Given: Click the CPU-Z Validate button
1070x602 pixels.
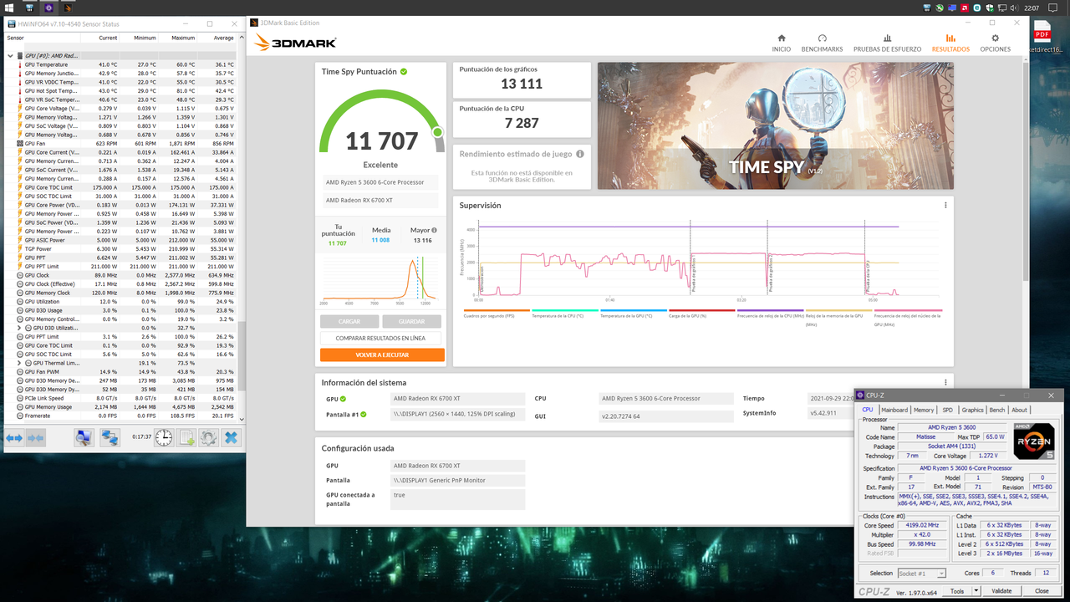Looking at the screenshot, I should click(x=1001, y=591).
